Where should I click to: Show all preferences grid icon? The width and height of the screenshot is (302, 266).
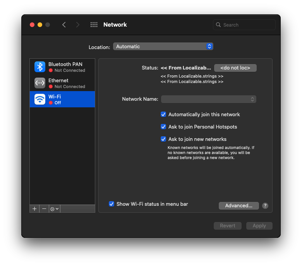94,25
